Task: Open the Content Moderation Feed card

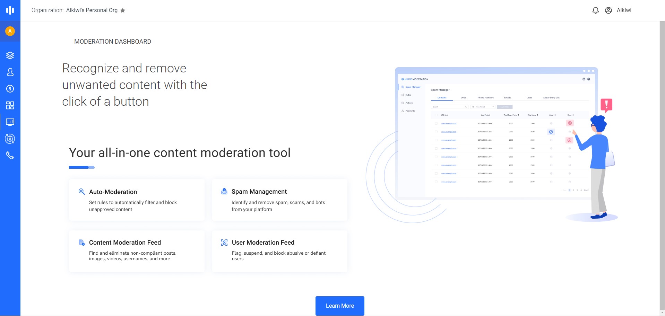Action: (137, 251)
